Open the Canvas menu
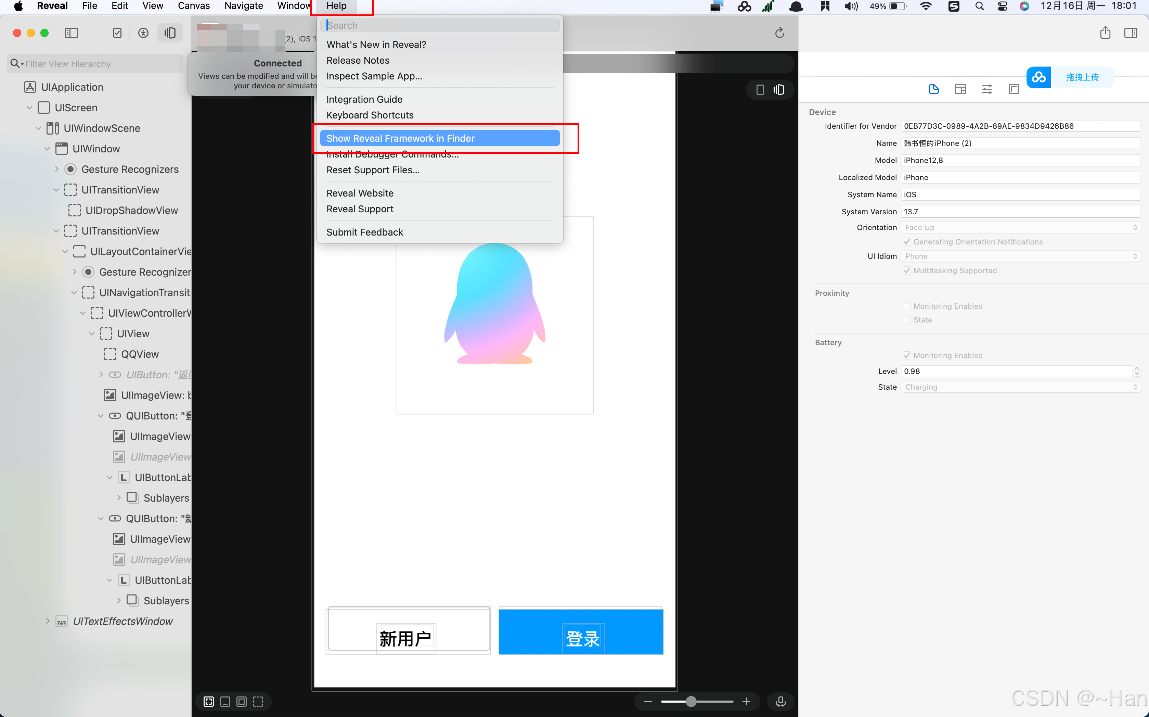 pos(193,6)
